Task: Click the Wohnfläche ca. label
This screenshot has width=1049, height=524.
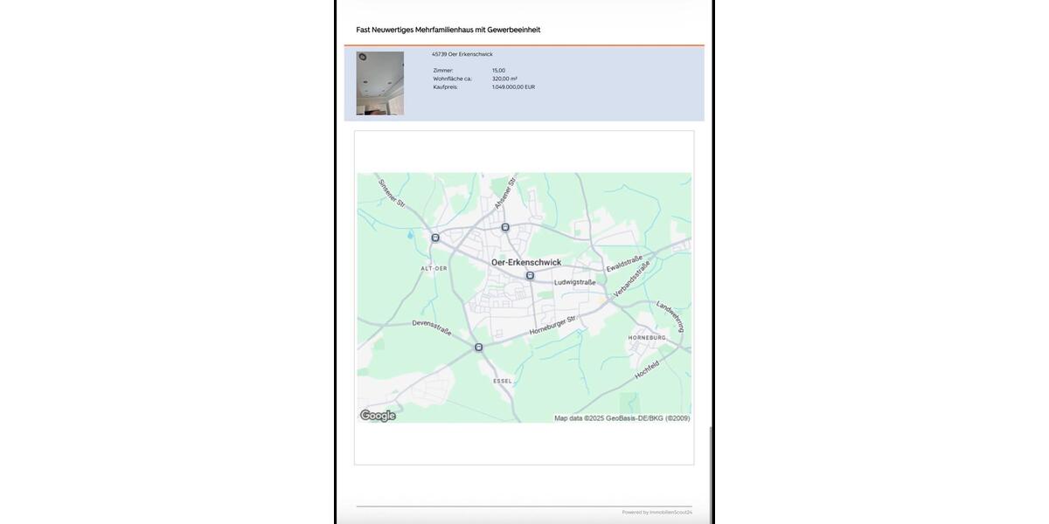Action: (x=452, y=79)
